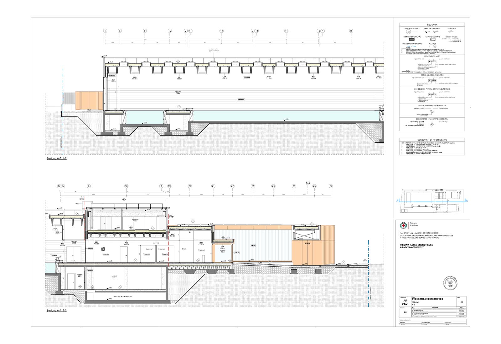Click grid axis bubble 21

213,186
